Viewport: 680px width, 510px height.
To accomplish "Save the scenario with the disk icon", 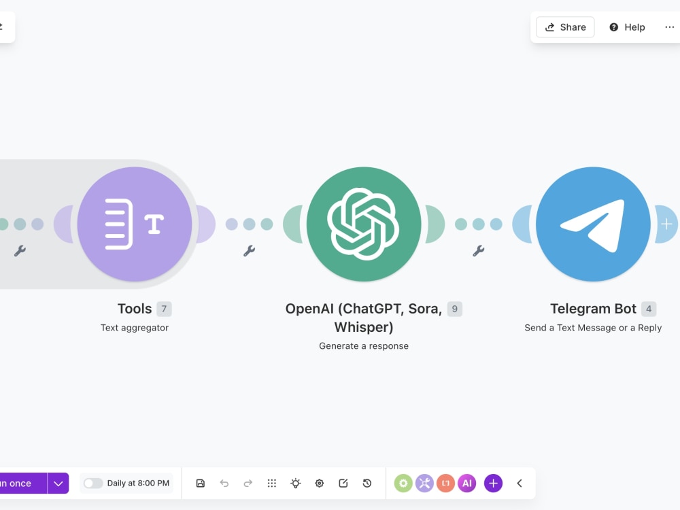I will pyautogui.click(x=201, y=483).
